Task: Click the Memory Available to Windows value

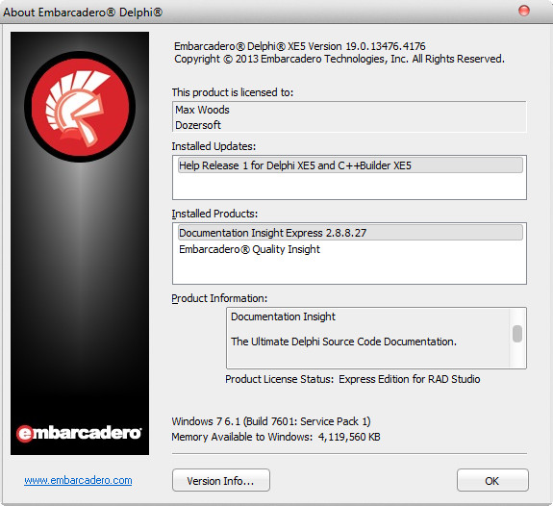Action: 276,437
